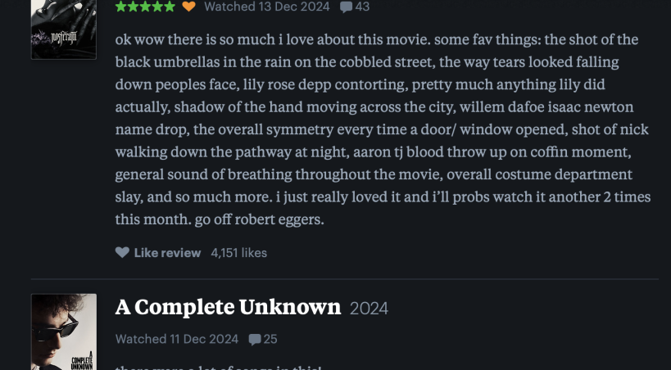Click the comment bubble icon beside 25

point(255,340)
